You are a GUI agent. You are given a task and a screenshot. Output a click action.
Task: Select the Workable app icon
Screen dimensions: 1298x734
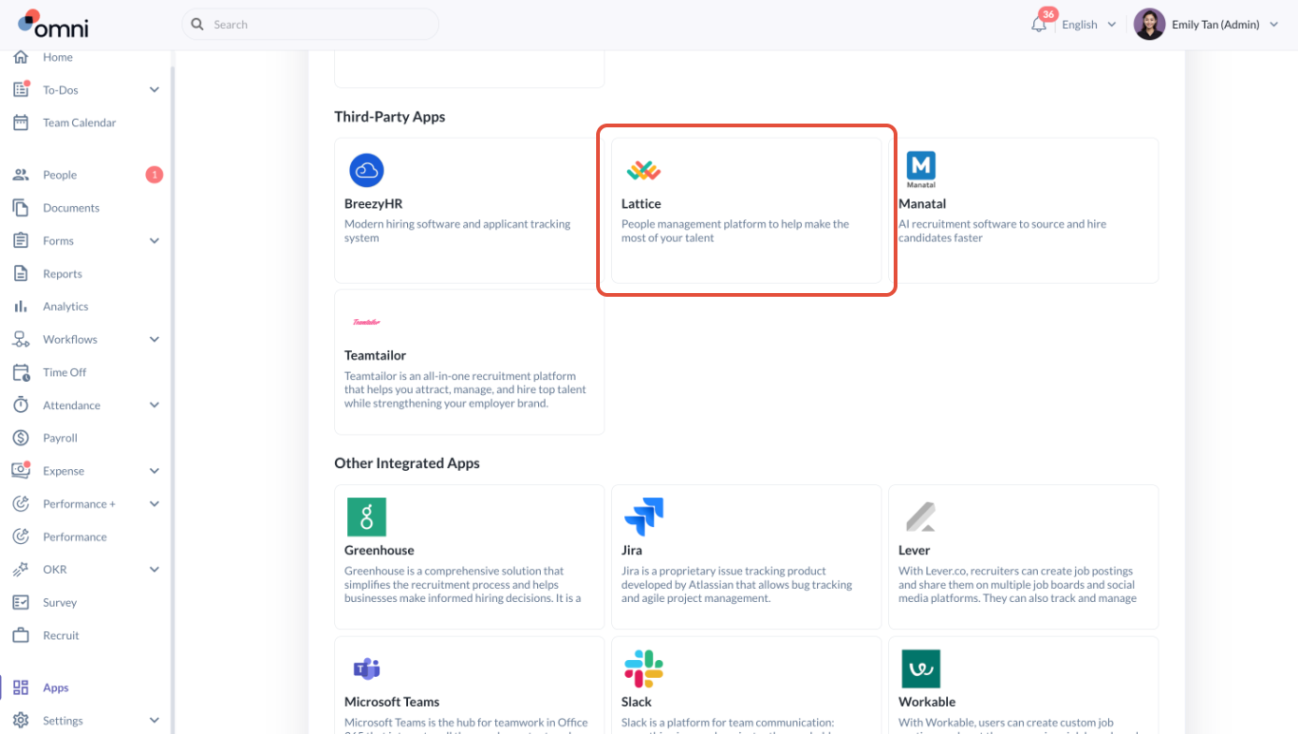[921, 668]
